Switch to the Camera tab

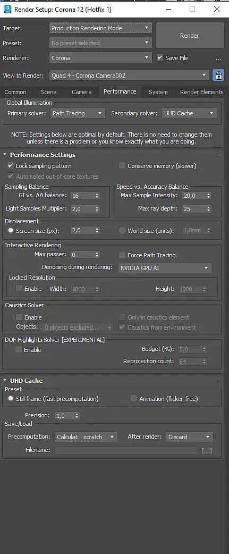[x=81, y=92]
